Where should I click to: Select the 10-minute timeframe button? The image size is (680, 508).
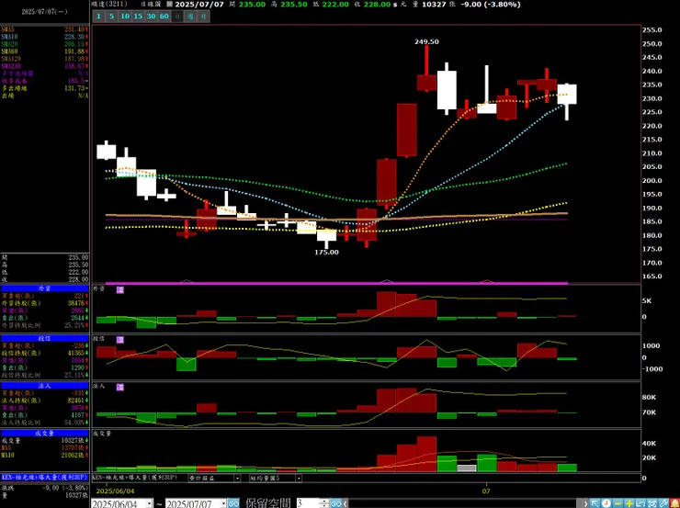(125, 17)
